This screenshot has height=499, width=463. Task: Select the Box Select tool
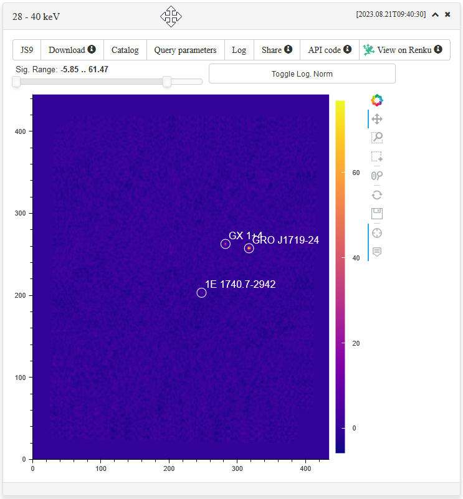[377, 156]
